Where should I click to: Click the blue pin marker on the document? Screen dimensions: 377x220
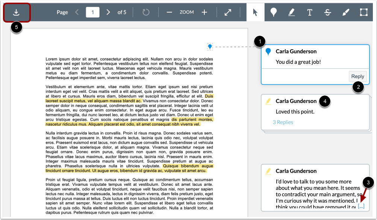(x=209, y=47)
